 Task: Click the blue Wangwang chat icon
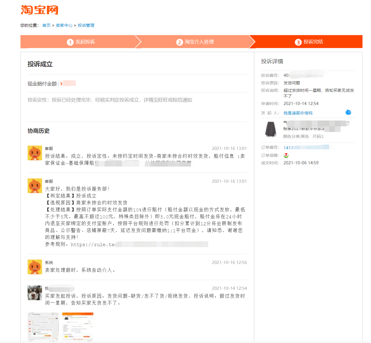[x=348, y=112]
